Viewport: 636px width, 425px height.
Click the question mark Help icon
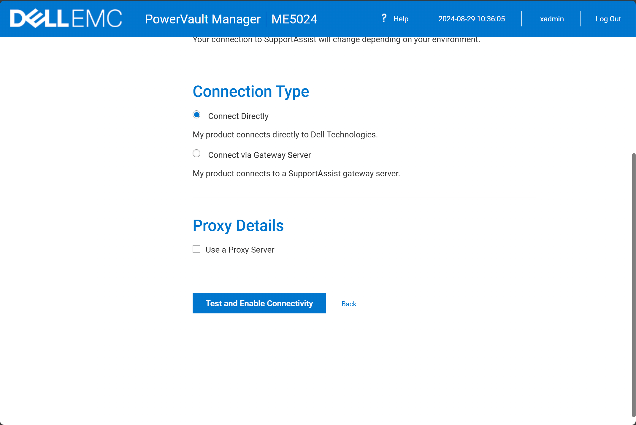384,18
